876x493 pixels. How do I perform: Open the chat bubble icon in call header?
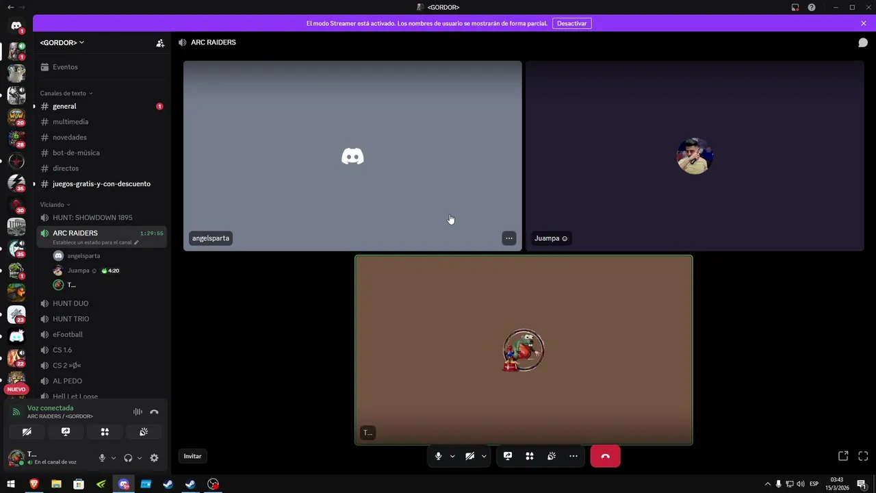[863, 42]
